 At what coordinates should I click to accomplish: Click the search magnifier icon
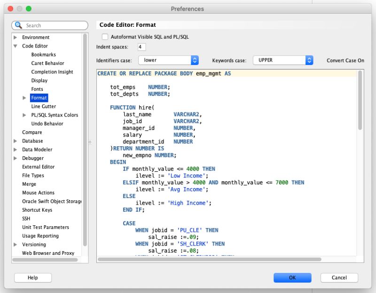(18, 25)
